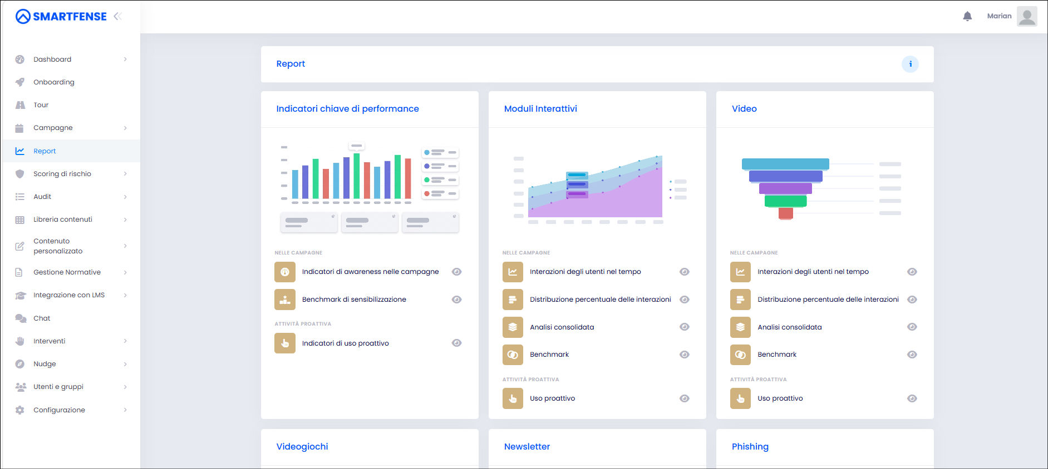
Task: Click the Video funnel chart thumbnail
Action: click(x=821, y=189)
